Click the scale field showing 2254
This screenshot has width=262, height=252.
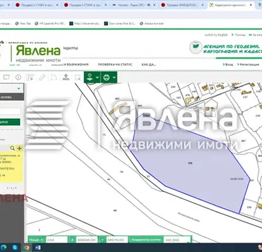pos(57,239)
